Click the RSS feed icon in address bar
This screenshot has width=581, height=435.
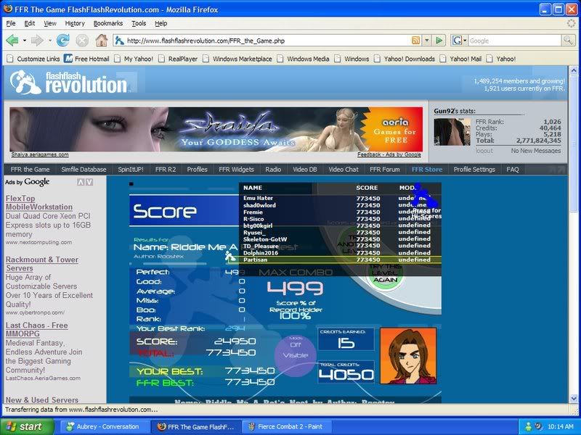(x=415, y=41)
